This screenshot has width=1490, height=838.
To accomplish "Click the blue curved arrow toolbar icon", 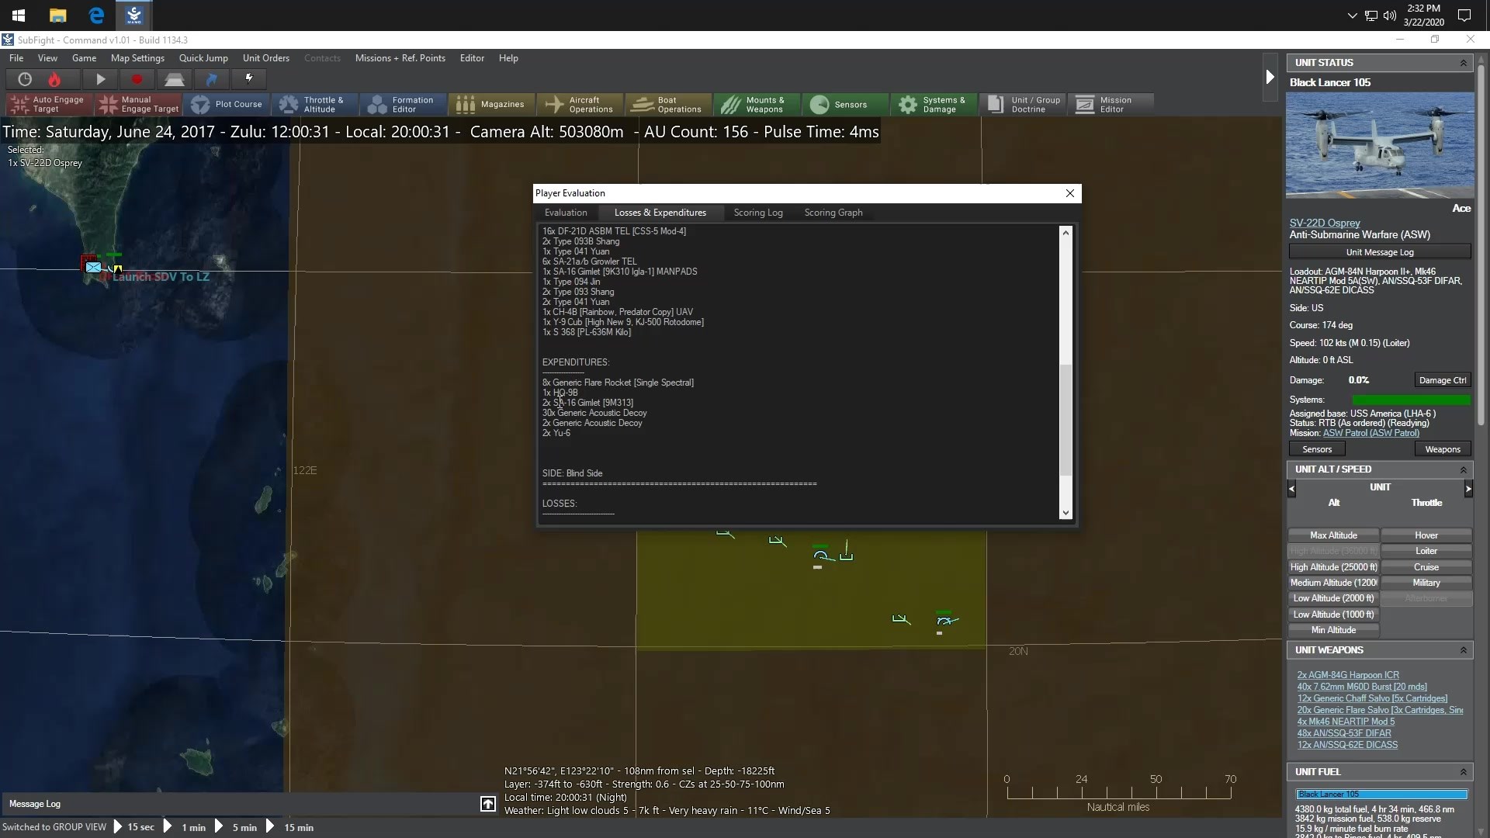I will pos(212,79).
